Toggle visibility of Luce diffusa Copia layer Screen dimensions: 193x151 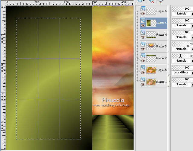pos(143,72)
